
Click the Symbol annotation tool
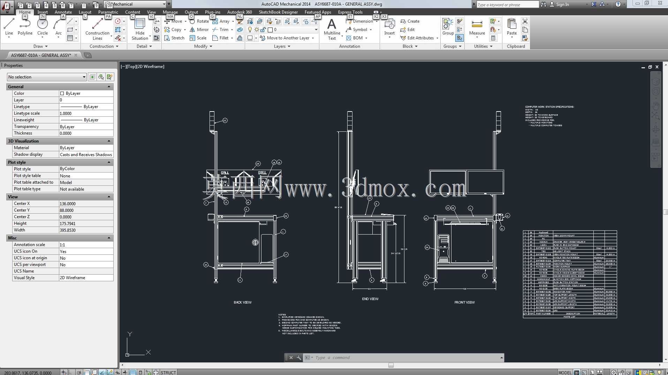(356, 30)
